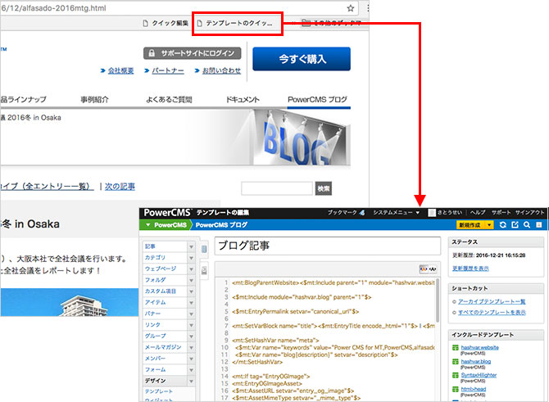Screen dimensions: 549x402
Task: Click the upper side tab icon beside menu
Action: coord(204,249)
